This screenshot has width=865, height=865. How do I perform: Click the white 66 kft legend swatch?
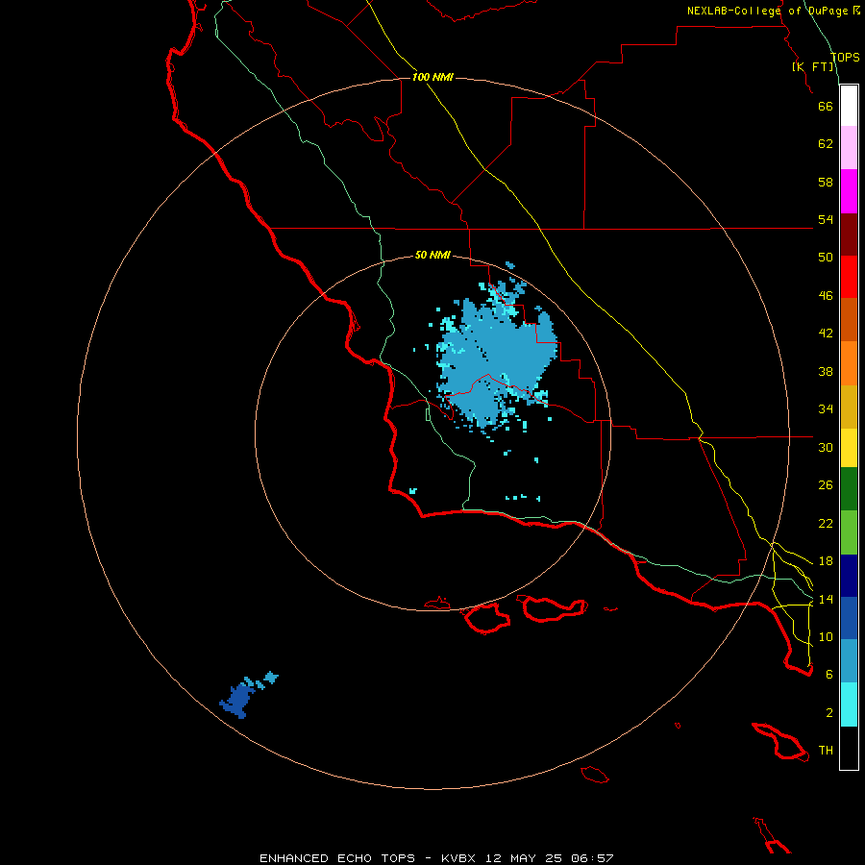click(x=849, y=106)
